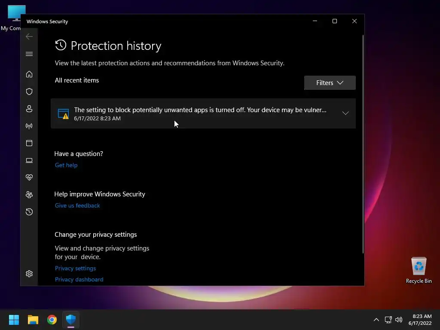Maximize the Windows Security window
The height and width of the screenshot is (330, 440).
(334, 21)
